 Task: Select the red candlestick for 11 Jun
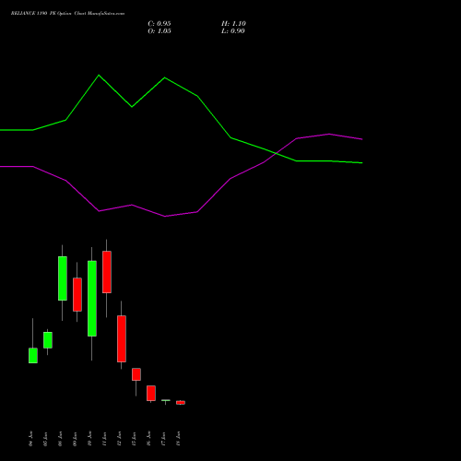pos(107,272)
